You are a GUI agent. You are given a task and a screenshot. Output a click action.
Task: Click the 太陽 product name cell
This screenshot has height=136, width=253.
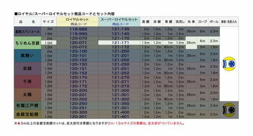(x=27, y=94)
